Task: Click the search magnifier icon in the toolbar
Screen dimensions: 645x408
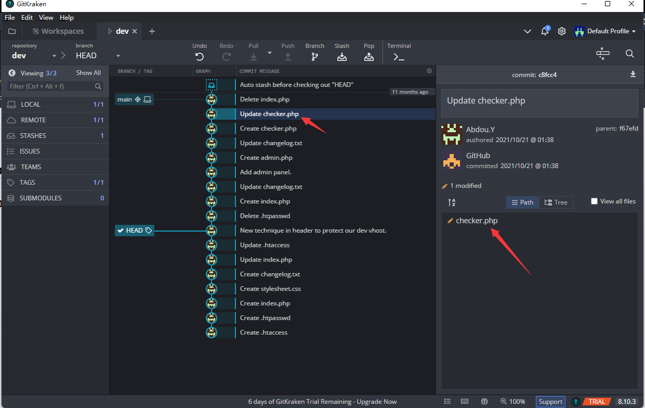Action: (630, 54)
